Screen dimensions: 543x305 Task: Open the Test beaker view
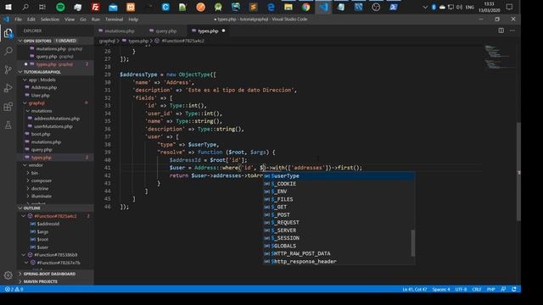tap(8, 125)
